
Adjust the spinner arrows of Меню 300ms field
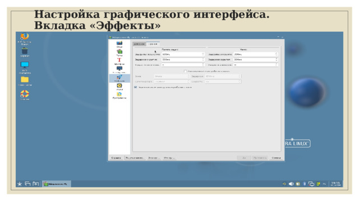pyautogui.click(x=277, y=60)
